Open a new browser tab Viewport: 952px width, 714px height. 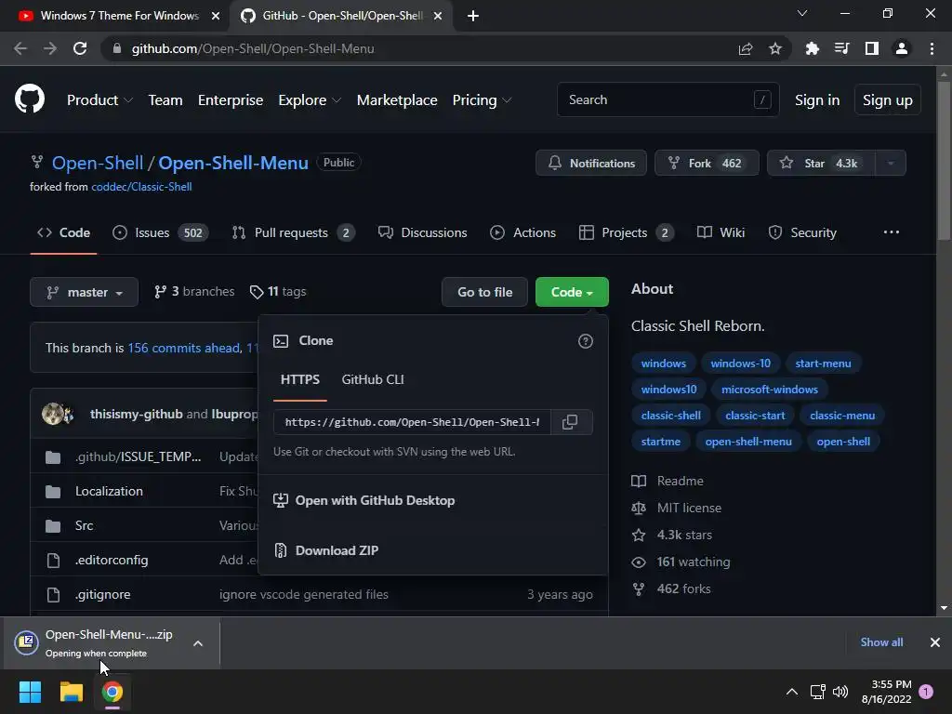[x=473, y=16]
